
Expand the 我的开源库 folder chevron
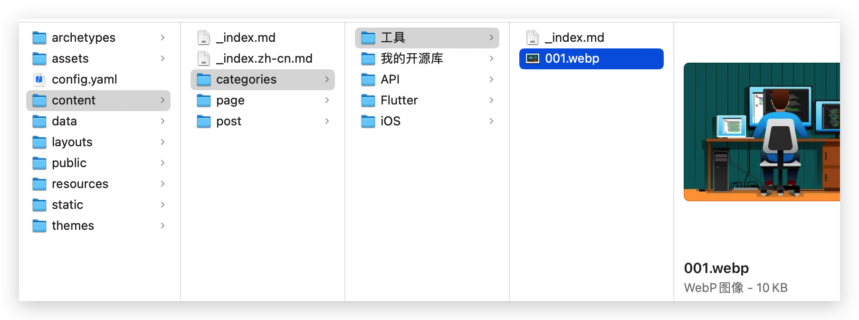click(491, 58)
